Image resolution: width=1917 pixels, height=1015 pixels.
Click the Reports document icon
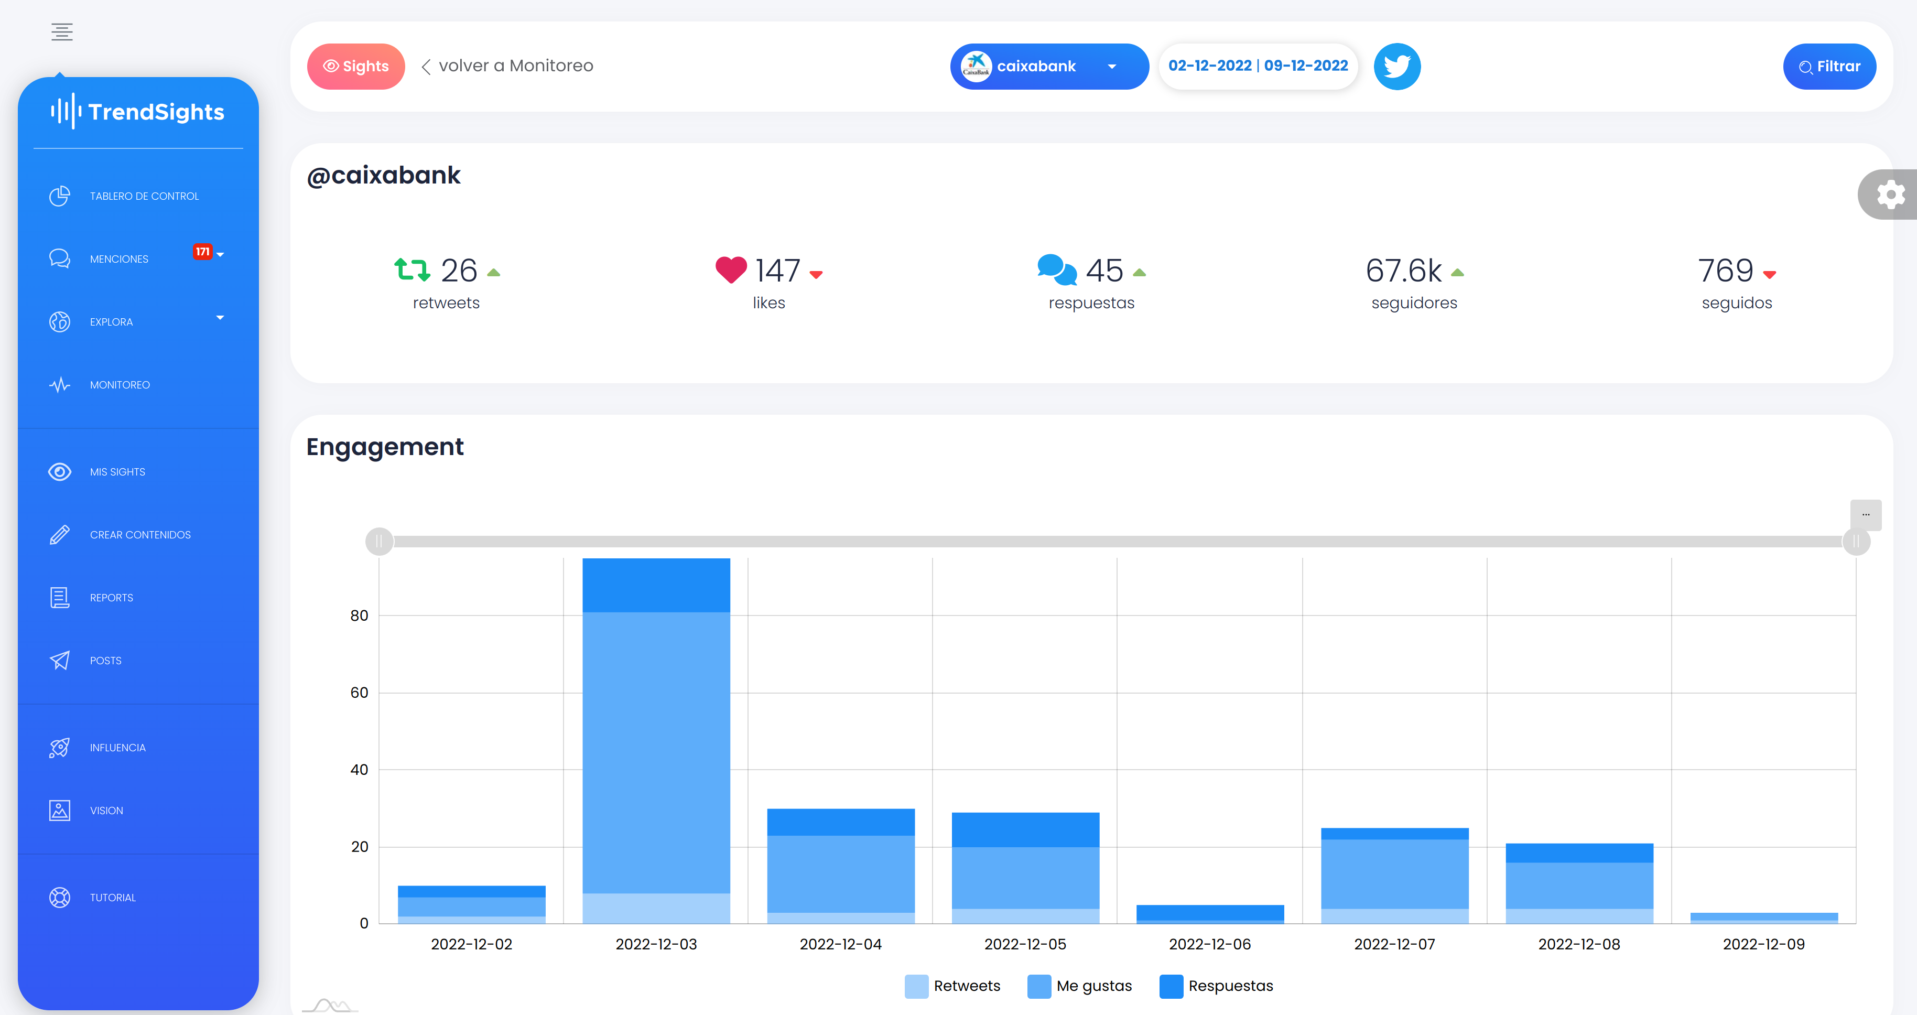coord(60,598)
